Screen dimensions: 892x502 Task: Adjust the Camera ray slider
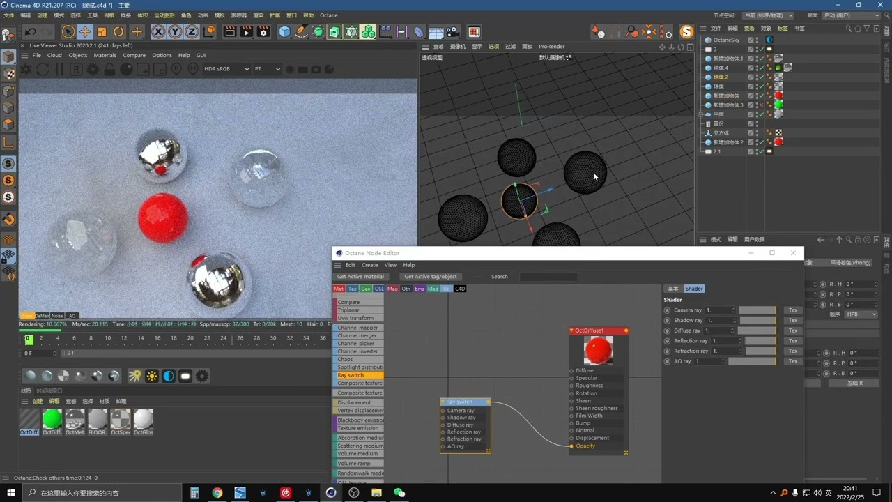point(758,310)
